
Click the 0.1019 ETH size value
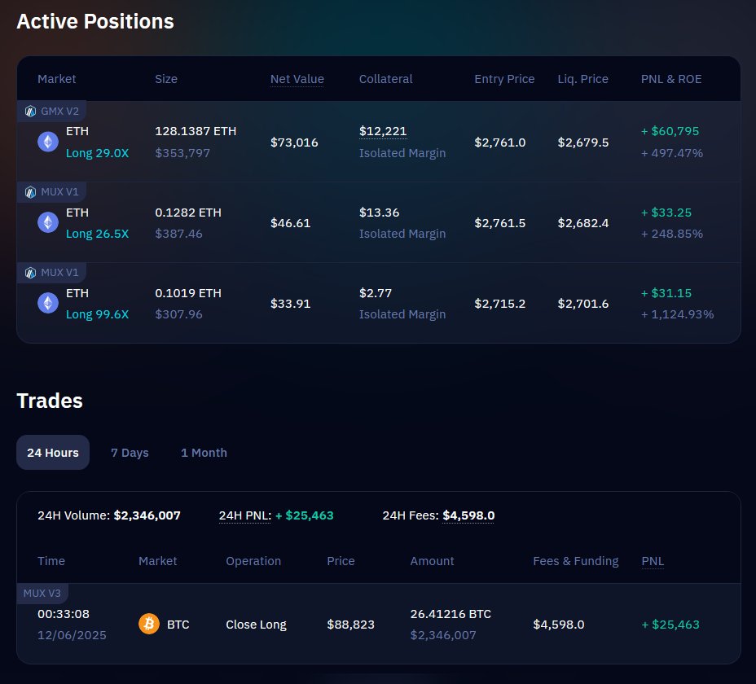(x=188, y=293)
